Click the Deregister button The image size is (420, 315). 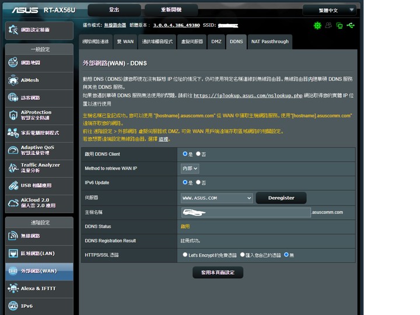pos(281,198)
